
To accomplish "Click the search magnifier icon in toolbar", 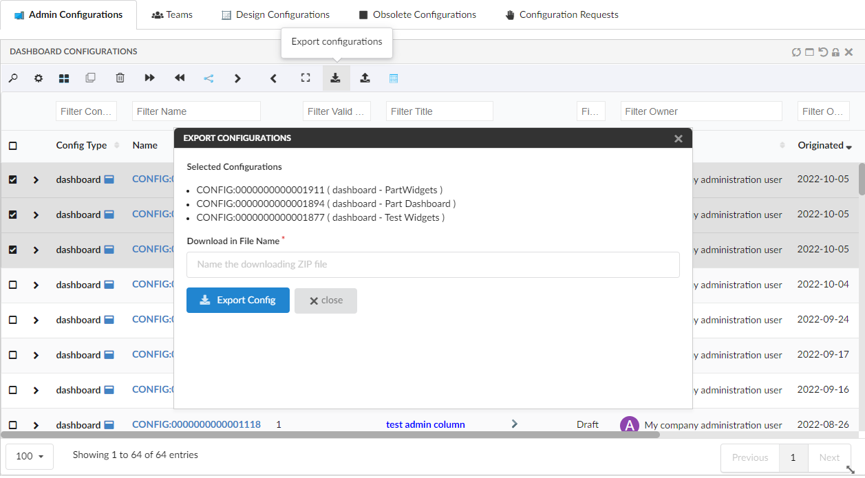I will pos(13,78).
